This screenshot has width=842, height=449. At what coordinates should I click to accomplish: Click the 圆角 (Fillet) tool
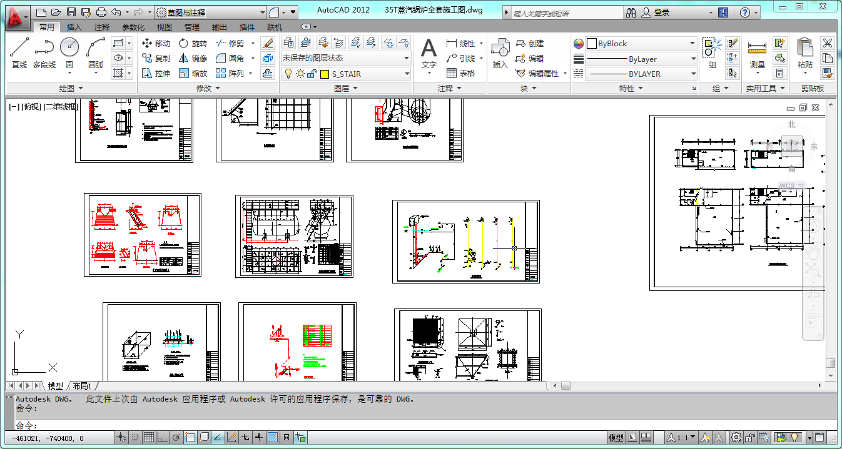pos(230,58)
